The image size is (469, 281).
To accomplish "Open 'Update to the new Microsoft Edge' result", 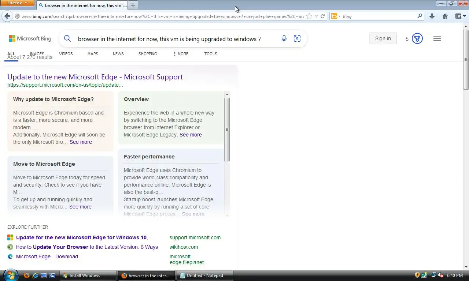I will pyautogui.click(x=95, y=77).
